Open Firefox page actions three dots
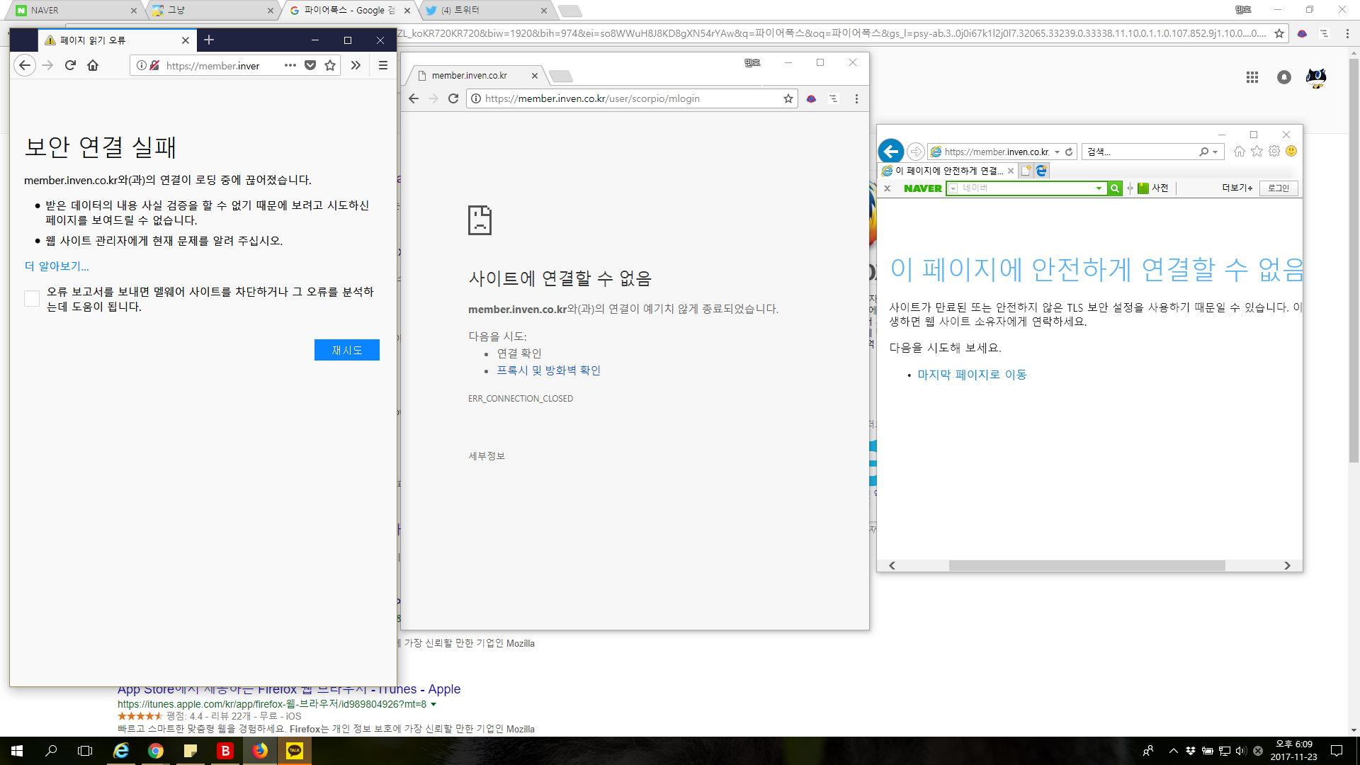1360x765 pixels. tap(290, 65)
